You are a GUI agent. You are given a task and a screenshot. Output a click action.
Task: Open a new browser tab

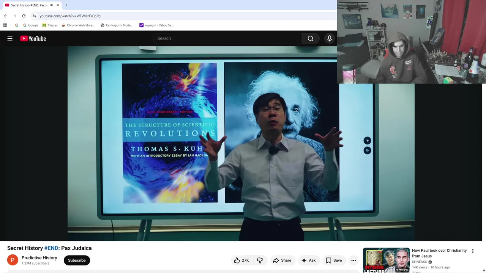[x=67, y=5]
